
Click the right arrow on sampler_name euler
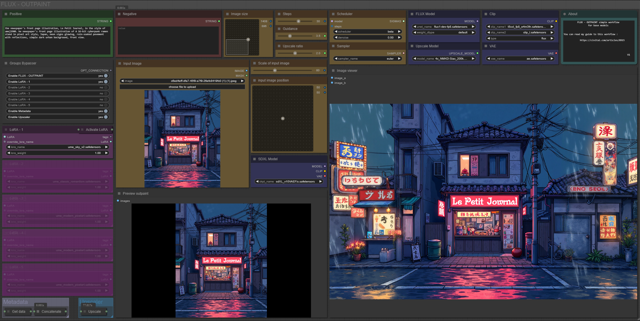(399, 59)
